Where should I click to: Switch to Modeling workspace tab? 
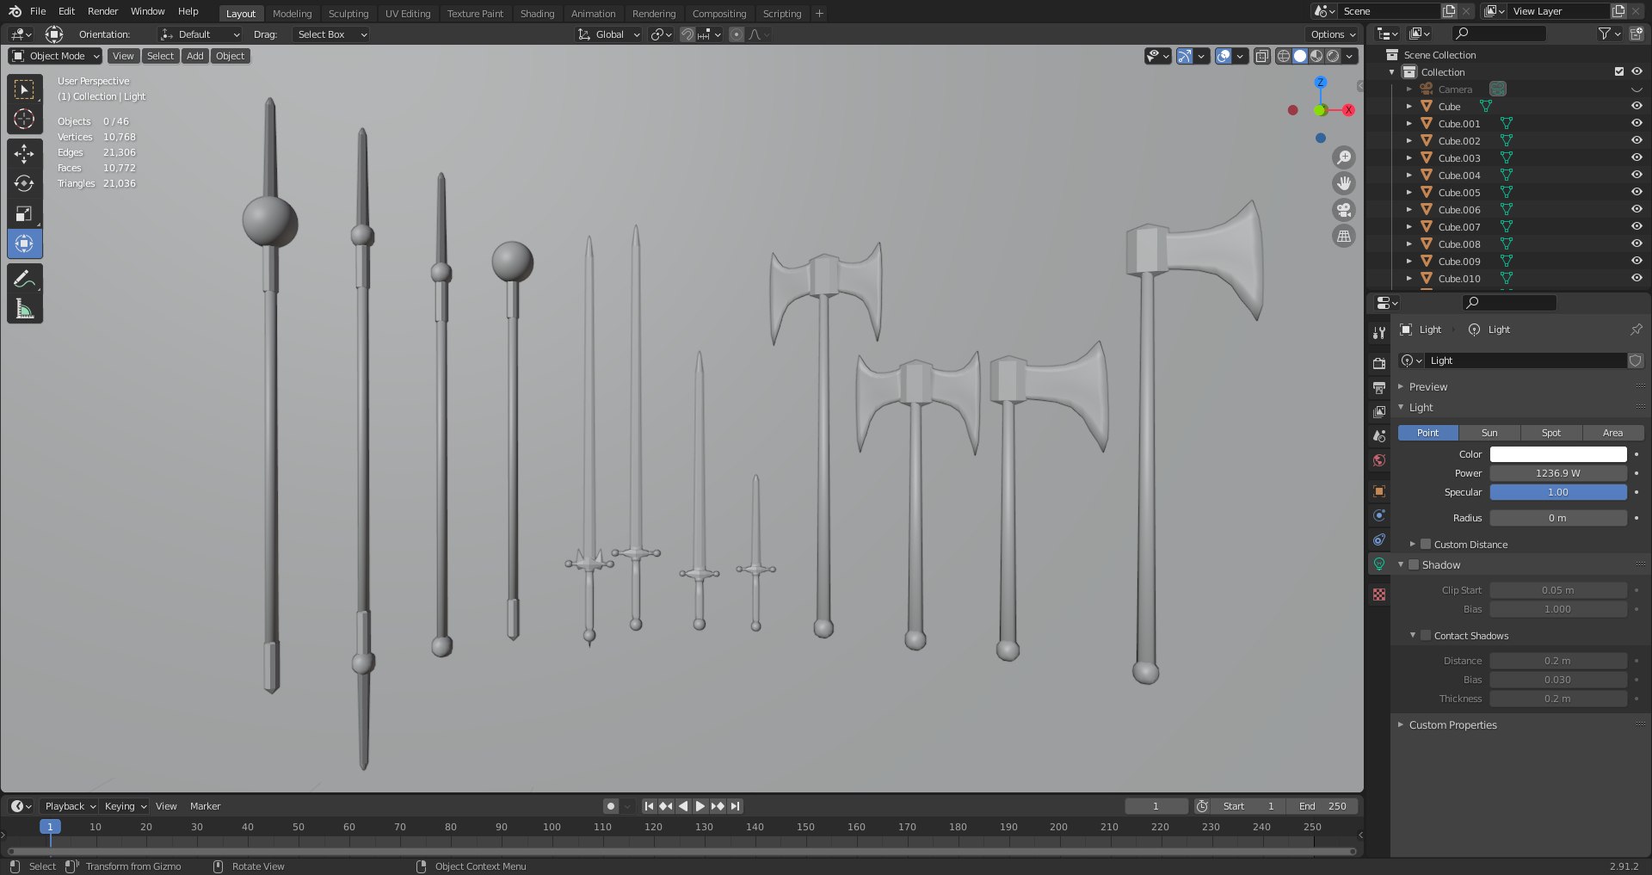pos(292,14)
